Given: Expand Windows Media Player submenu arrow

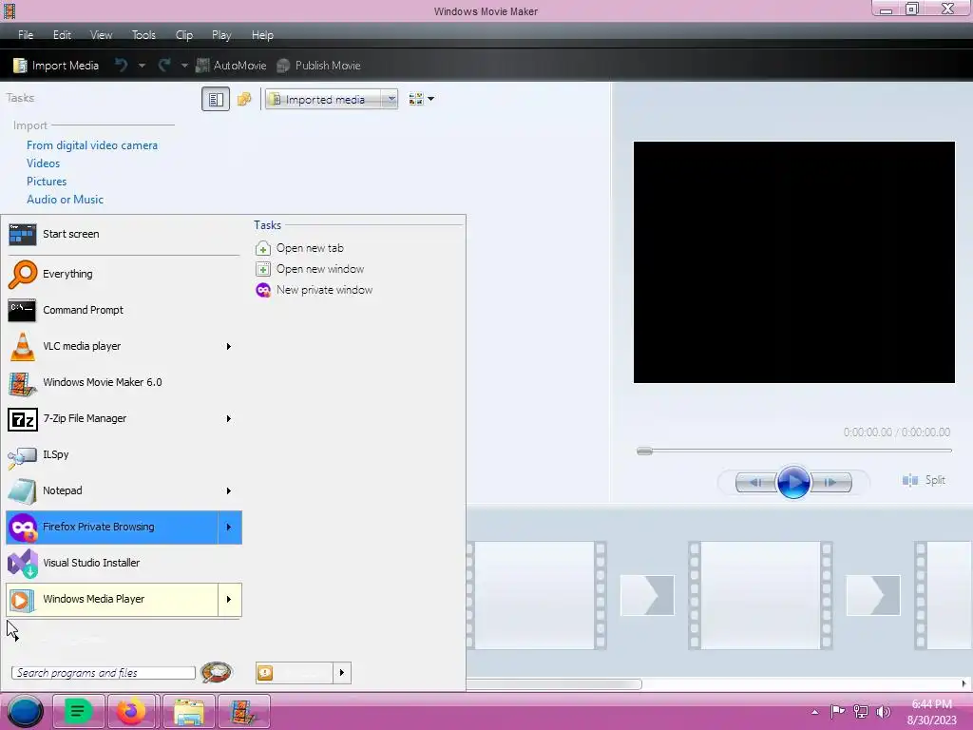Looking at the screenshot, I should click(229, 600).
